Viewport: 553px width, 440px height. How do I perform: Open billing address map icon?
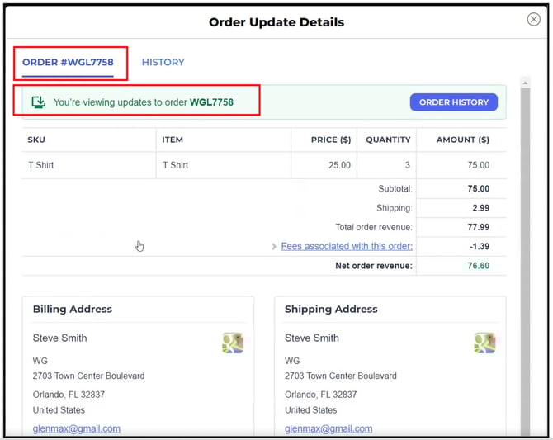233,343
